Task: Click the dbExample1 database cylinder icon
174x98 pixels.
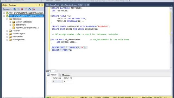Action: (14, 25)
